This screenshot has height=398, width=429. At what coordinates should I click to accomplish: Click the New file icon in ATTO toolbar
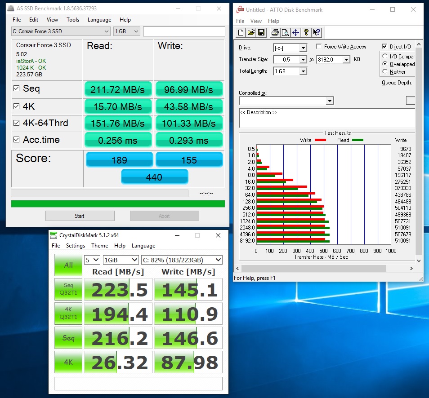coord(241,32)
